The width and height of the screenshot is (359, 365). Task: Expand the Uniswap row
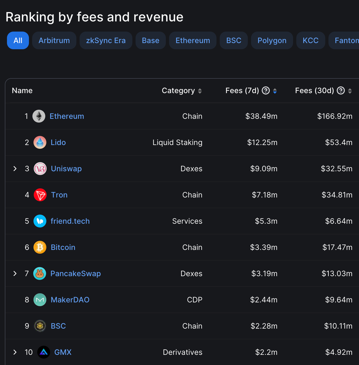pos(15,169)
